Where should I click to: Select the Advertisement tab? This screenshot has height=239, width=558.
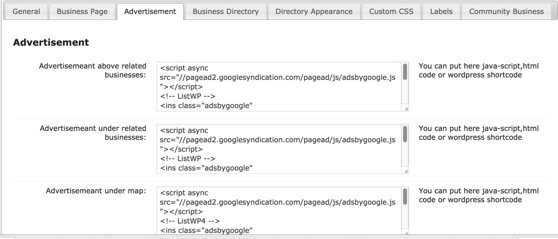(x=150, y=11)
